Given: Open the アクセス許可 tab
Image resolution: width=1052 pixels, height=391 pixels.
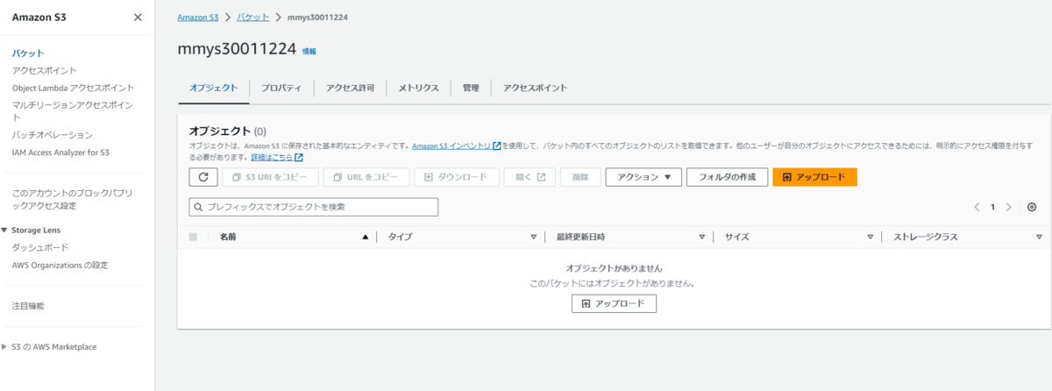Looking at the screenshot, I should click(350, 88).
